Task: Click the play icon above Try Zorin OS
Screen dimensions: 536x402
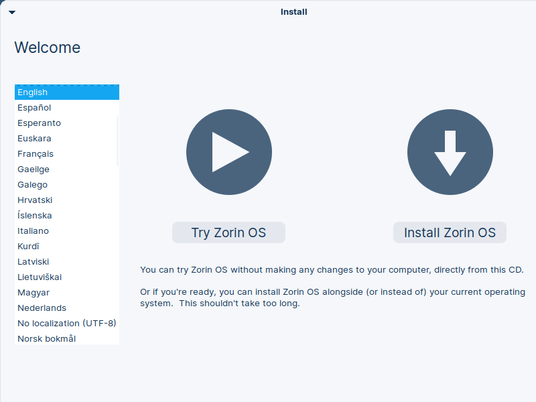Action: (228, 152)
